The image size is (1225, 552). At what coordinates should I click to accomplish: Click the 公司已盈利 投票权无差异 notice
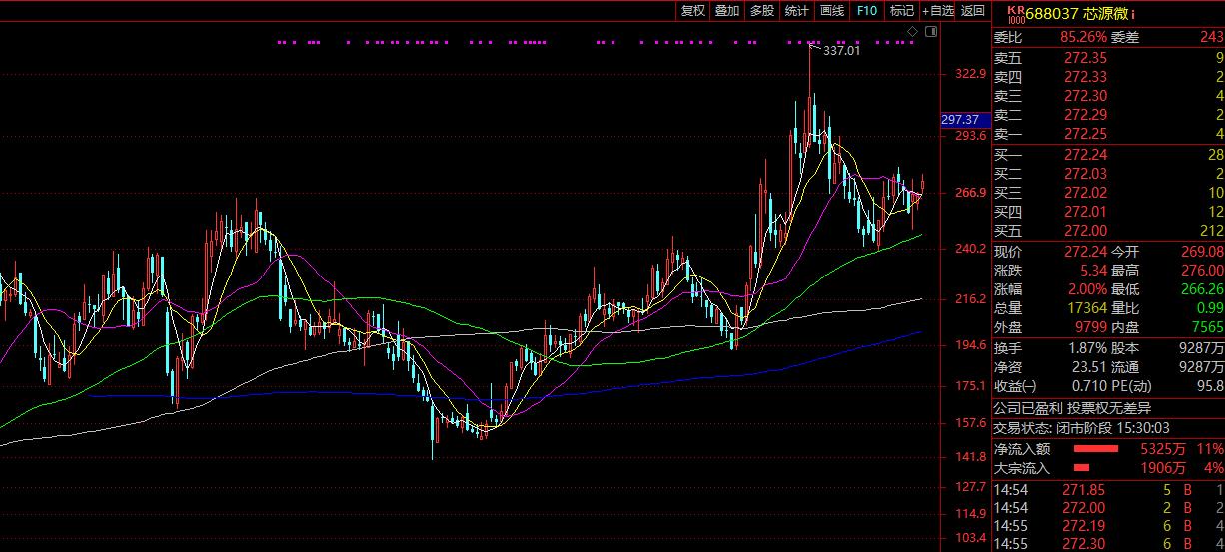click(x=1072, y=407)
